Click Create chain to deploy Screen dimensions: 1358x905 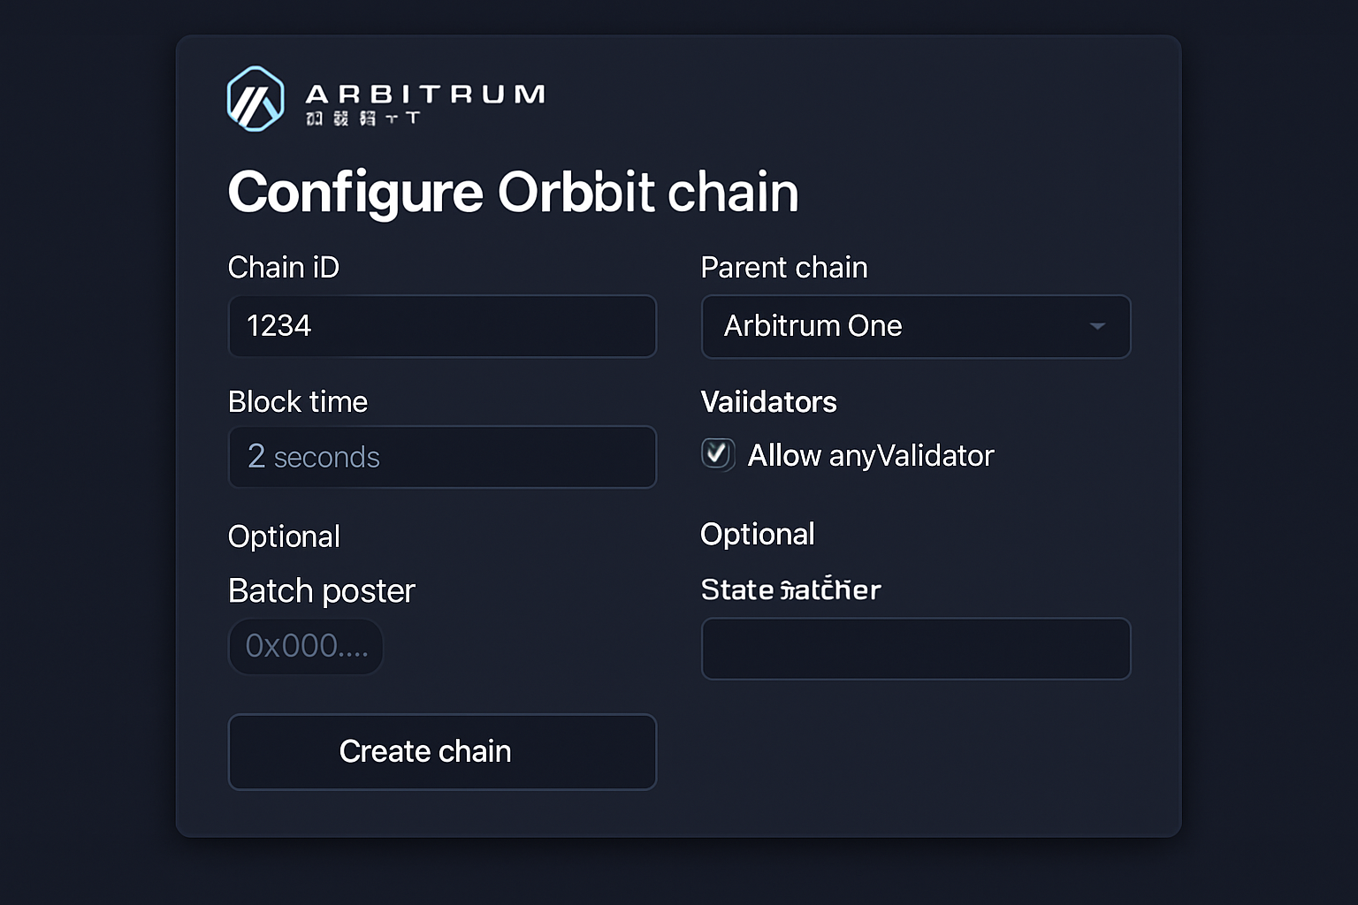(x=442, y=751)
